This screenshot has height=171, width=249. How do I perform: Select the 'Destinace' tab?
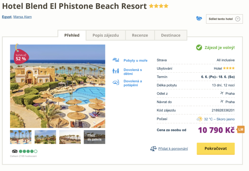(x=171, y=35)
